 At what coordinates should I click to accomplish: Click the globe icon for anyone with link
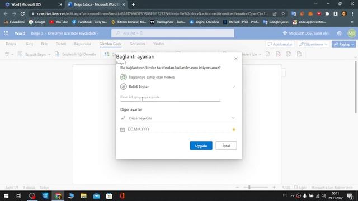tap(123, 77)
